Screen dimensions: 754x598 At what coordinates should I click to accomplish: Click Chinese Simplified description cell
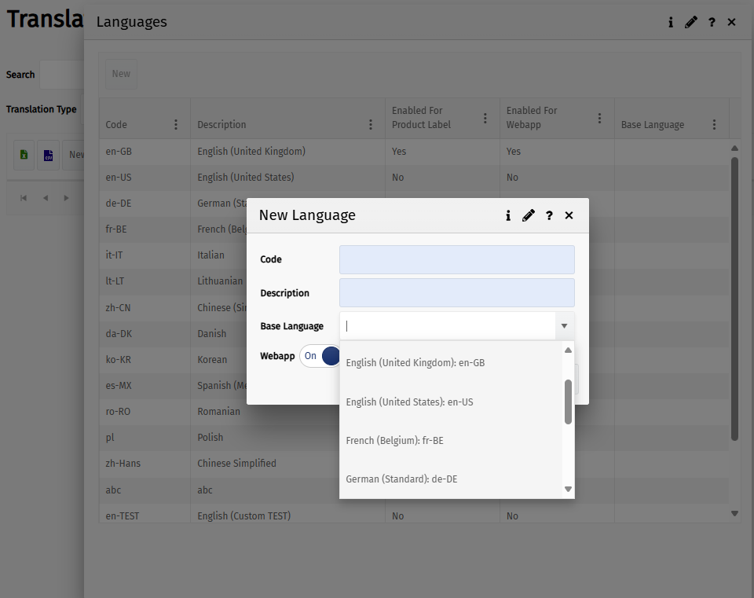click(x=287, y=464)
